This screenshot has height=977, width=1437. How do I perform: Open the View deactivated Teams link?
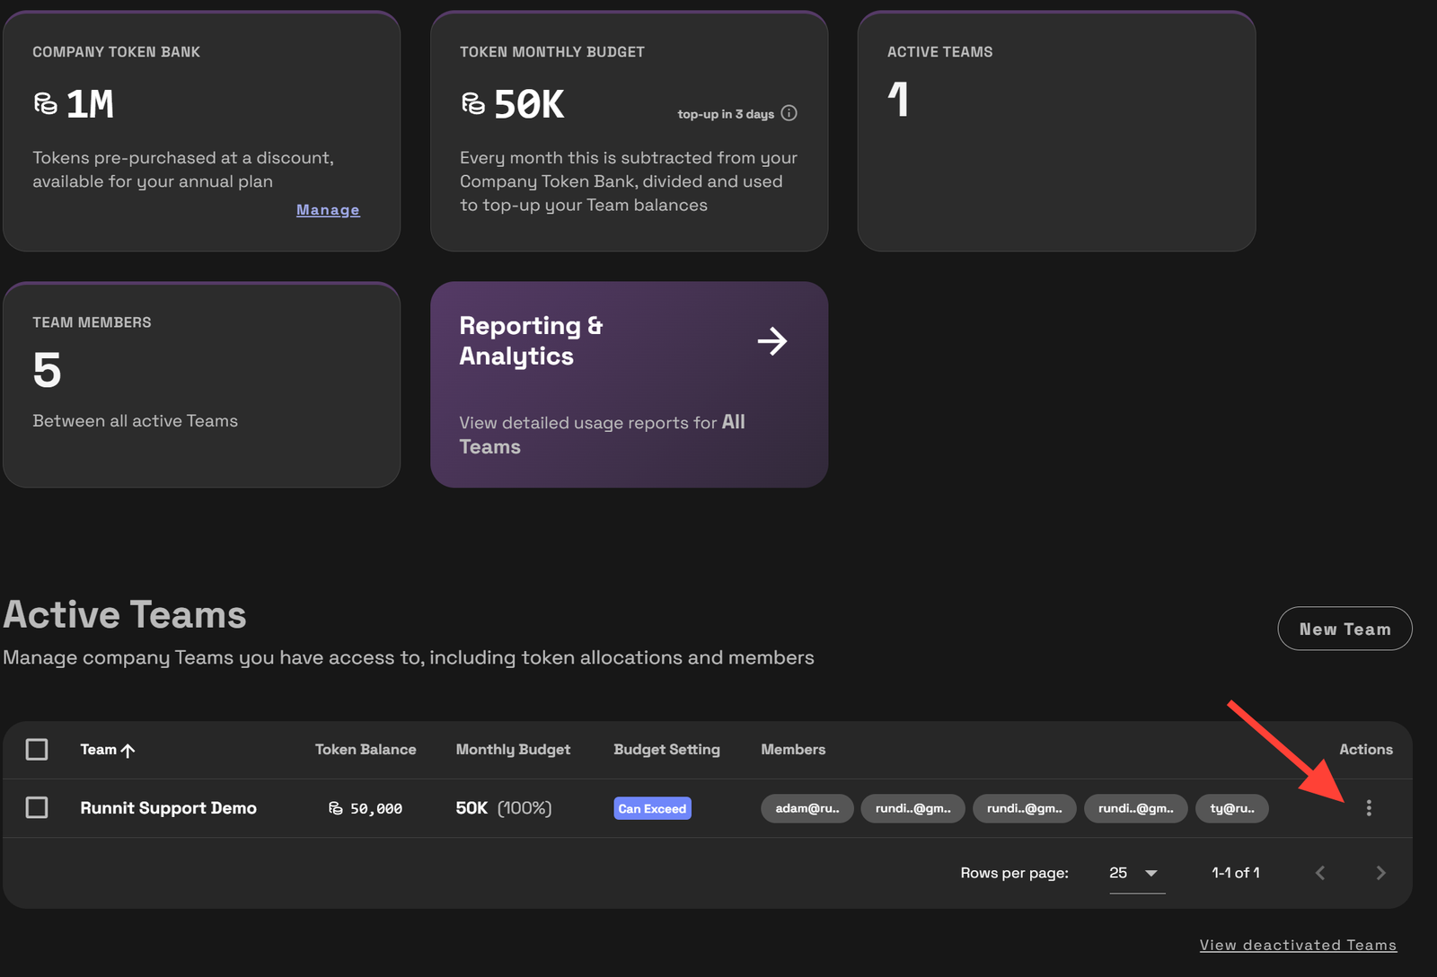[1298, 945]
